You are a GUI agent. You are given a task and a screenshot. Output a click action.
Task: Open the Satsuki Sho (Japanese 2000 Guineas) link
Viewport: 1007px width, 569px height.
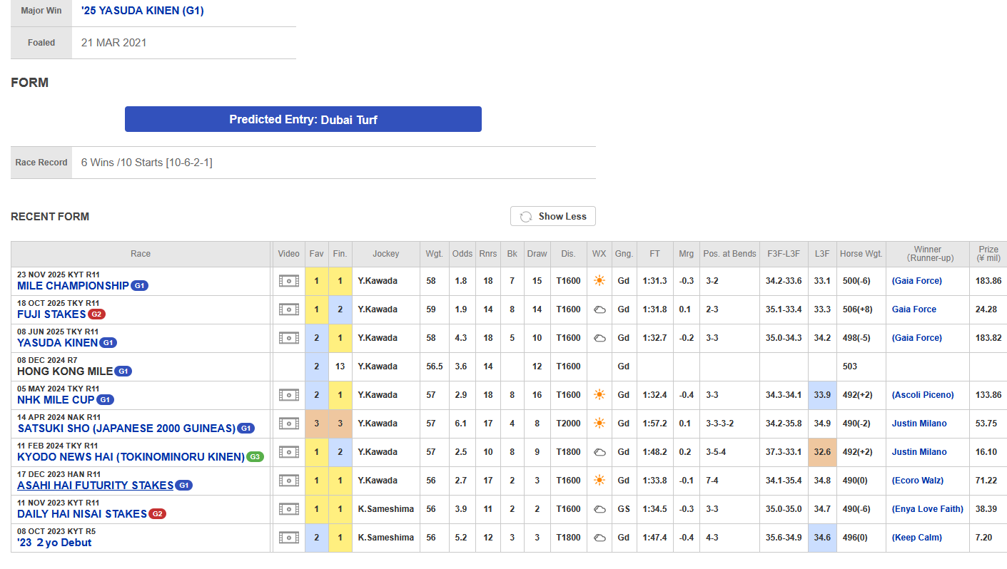tap(126, 429)
